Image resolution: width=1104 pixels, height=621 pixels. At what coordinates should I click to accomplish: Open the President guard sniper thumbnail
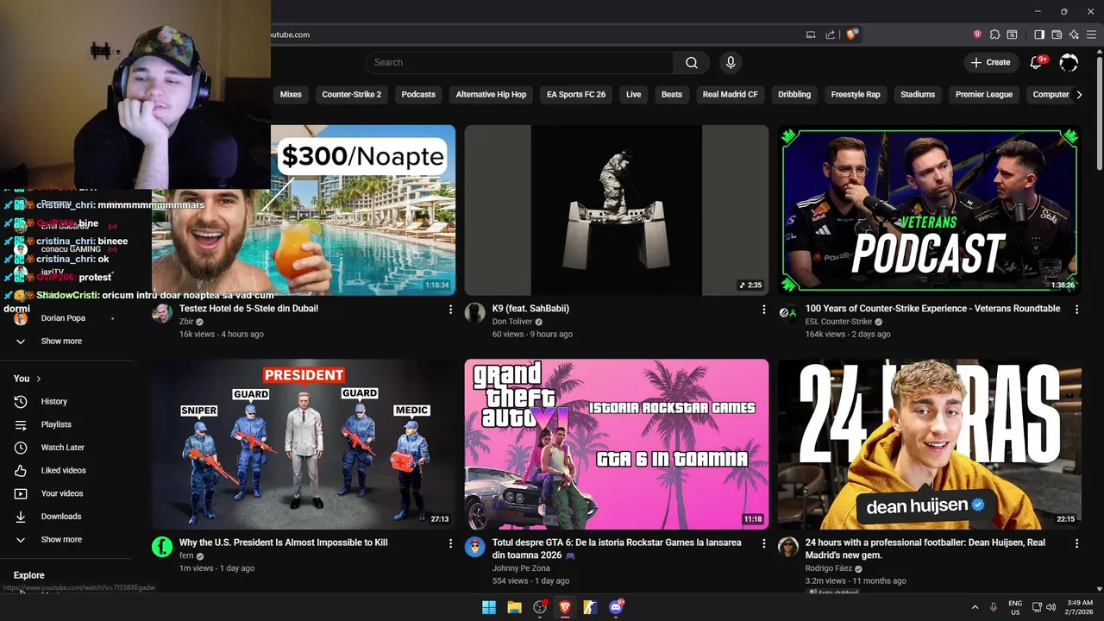click(304, 444)
